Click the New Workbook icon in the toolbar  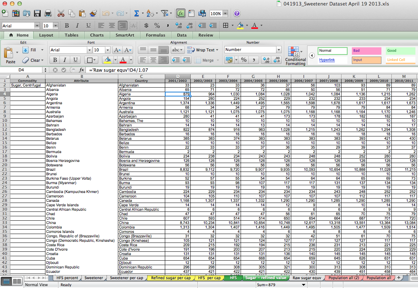point(5,13)
